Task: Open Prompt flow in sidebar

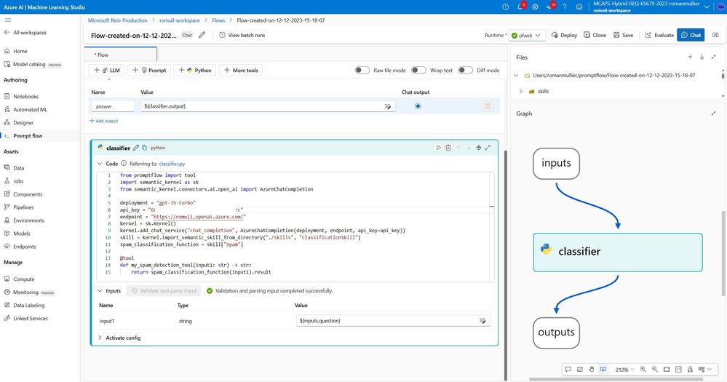Action: click(x=28, y=136)
